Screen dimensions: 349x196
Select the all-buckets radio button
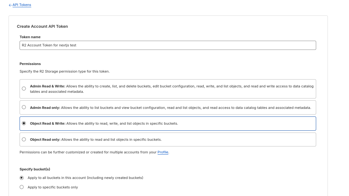click(x=21, y=178)
